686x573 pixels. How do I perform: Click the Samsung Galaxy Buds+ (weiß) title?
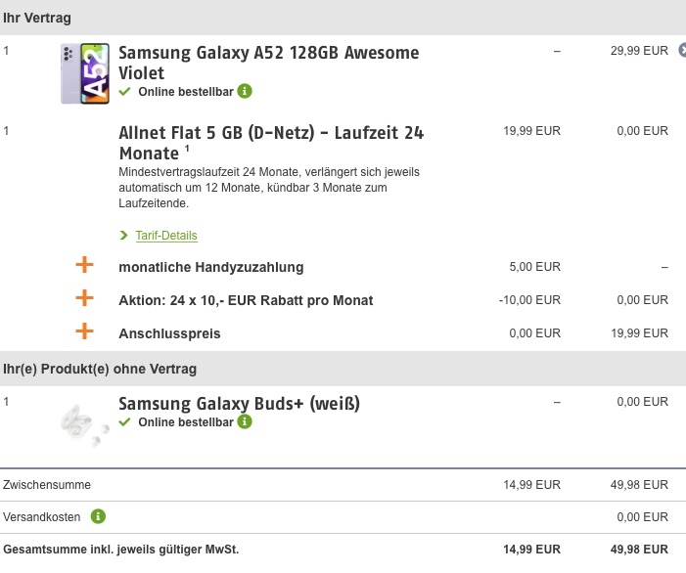[240, 404]
